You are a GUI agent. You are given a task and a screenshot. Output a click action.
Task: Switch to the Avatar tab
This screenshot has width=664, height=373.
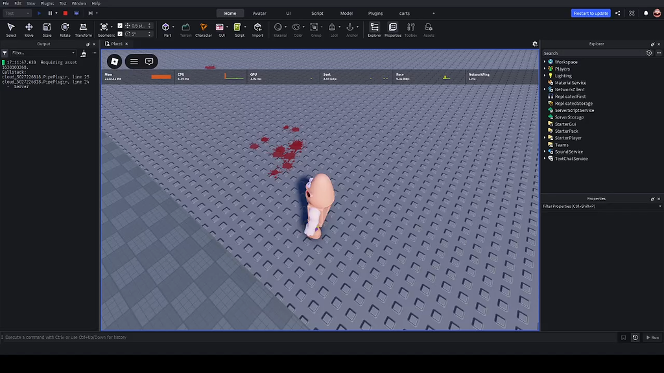[259, 14]
